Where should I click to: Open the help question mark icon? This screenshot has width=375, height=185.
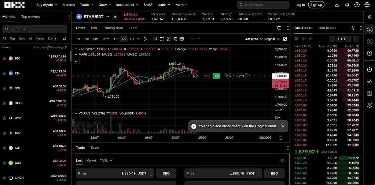pos(357,4)
